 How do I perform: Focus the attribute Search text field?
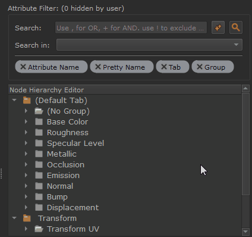131,27
